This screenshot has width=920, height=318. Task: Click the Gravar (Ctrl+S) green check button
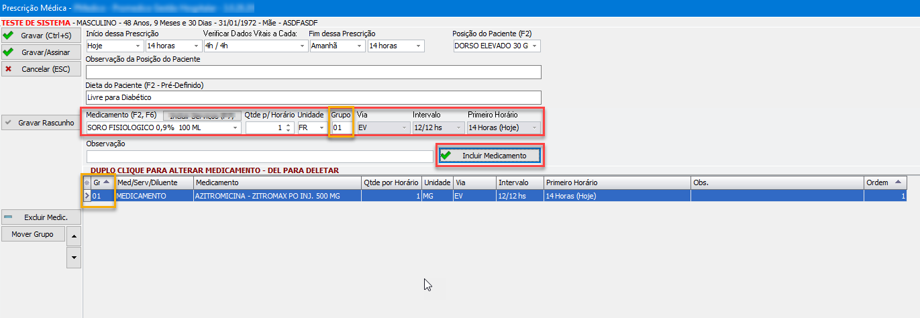coord(41,35)
